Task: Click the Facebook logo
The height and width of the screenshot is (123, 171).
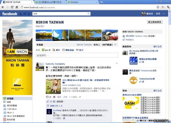Action: tap(10, 14)
